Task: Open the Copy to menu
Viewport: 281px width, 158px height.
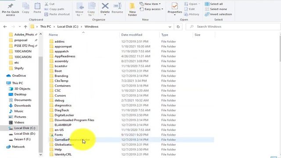Action: click(x=91, y=9)
